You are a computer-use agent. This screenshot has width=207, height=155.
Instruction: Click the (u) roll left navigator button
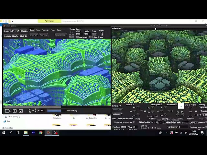178,115
